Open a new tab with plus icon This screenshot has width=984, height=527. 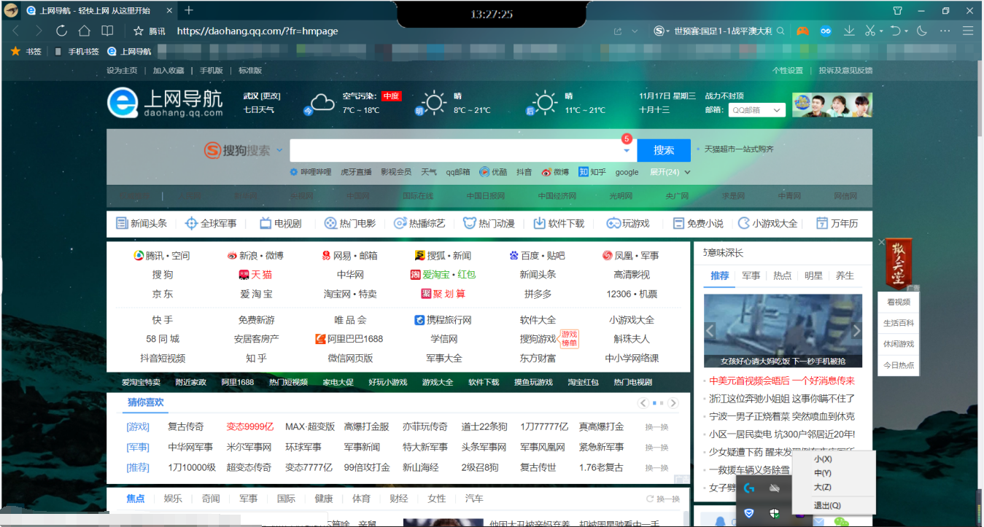tap(189, 10)
